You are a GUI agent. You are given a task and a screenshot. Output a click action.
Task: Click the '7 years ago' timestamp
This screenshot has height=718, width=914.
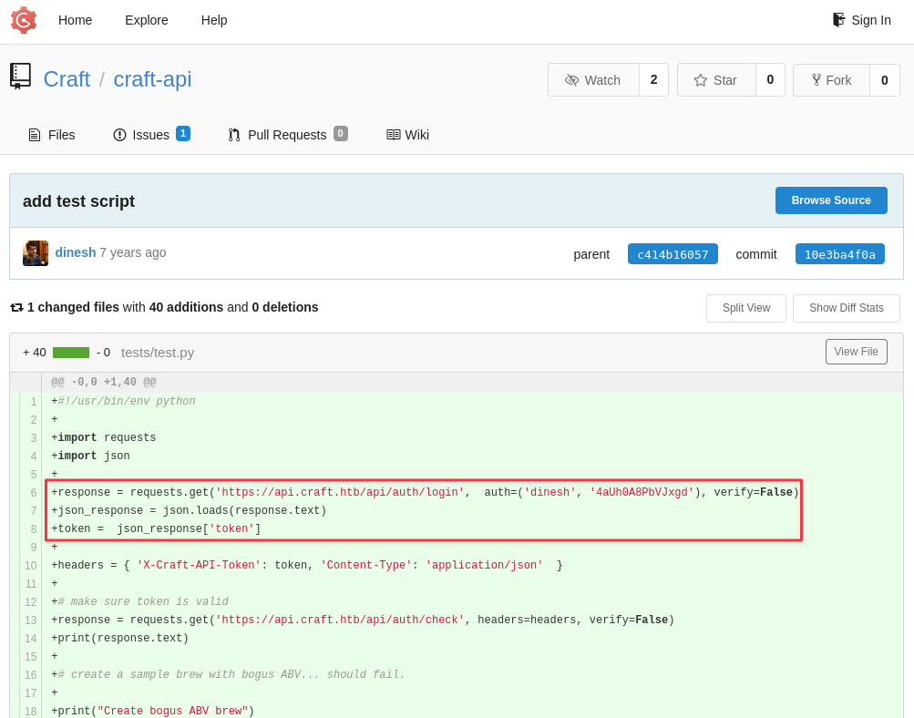click(133, 253)
